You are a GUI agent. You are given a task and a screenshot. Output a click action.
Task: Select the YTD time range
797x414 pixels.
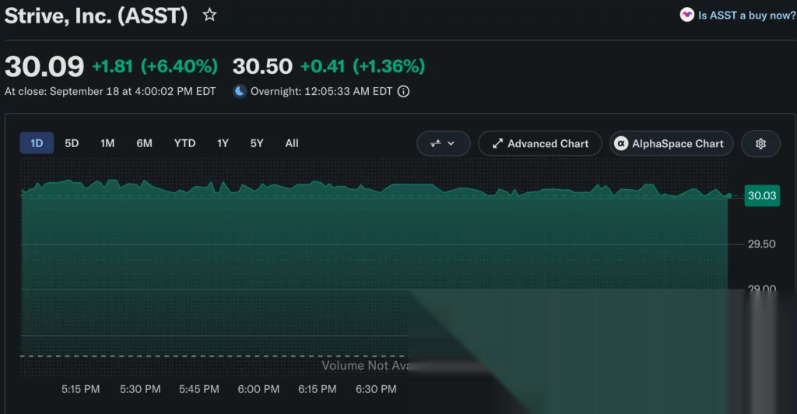pyautogui.click(x=184, y=143)
